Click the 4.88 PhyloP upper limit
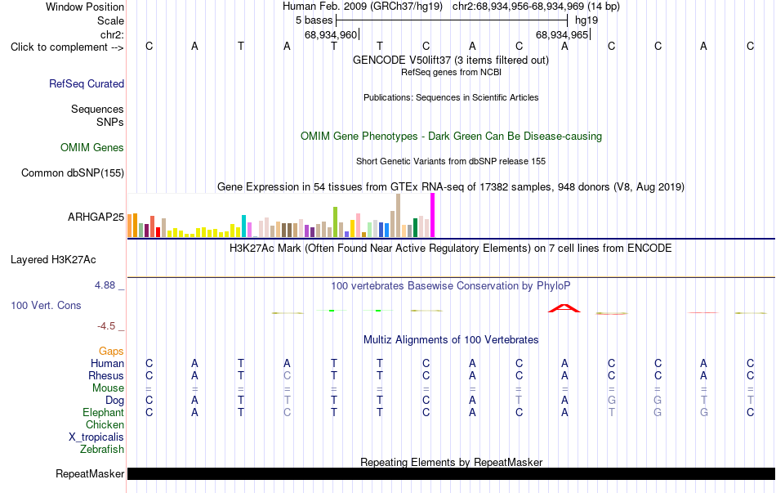The height and width of the screenshot is (493, 776). [x=105, y=285]
